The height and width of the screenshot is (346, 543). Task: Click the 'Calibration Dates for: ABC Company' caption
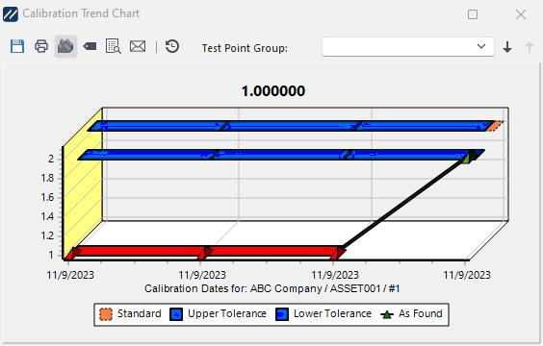pos(272,288)
